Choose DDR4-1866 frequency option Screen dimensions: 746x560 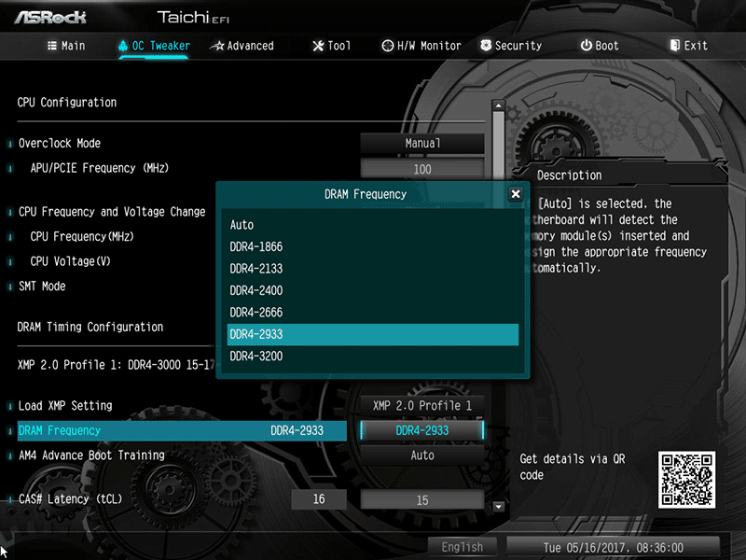(x=372, y=246)
